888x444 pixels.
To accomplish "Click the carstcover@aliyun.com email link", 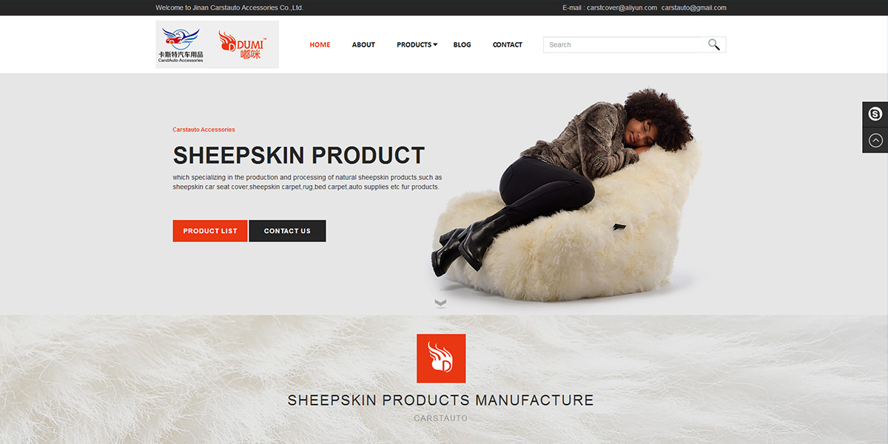I will coord(622,7).
